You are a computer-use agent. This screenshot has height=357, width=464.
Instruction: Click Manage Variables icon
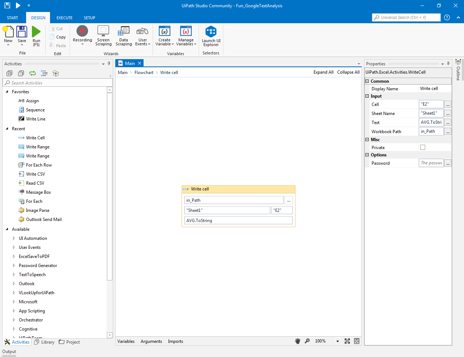click(x=186, y=31)
